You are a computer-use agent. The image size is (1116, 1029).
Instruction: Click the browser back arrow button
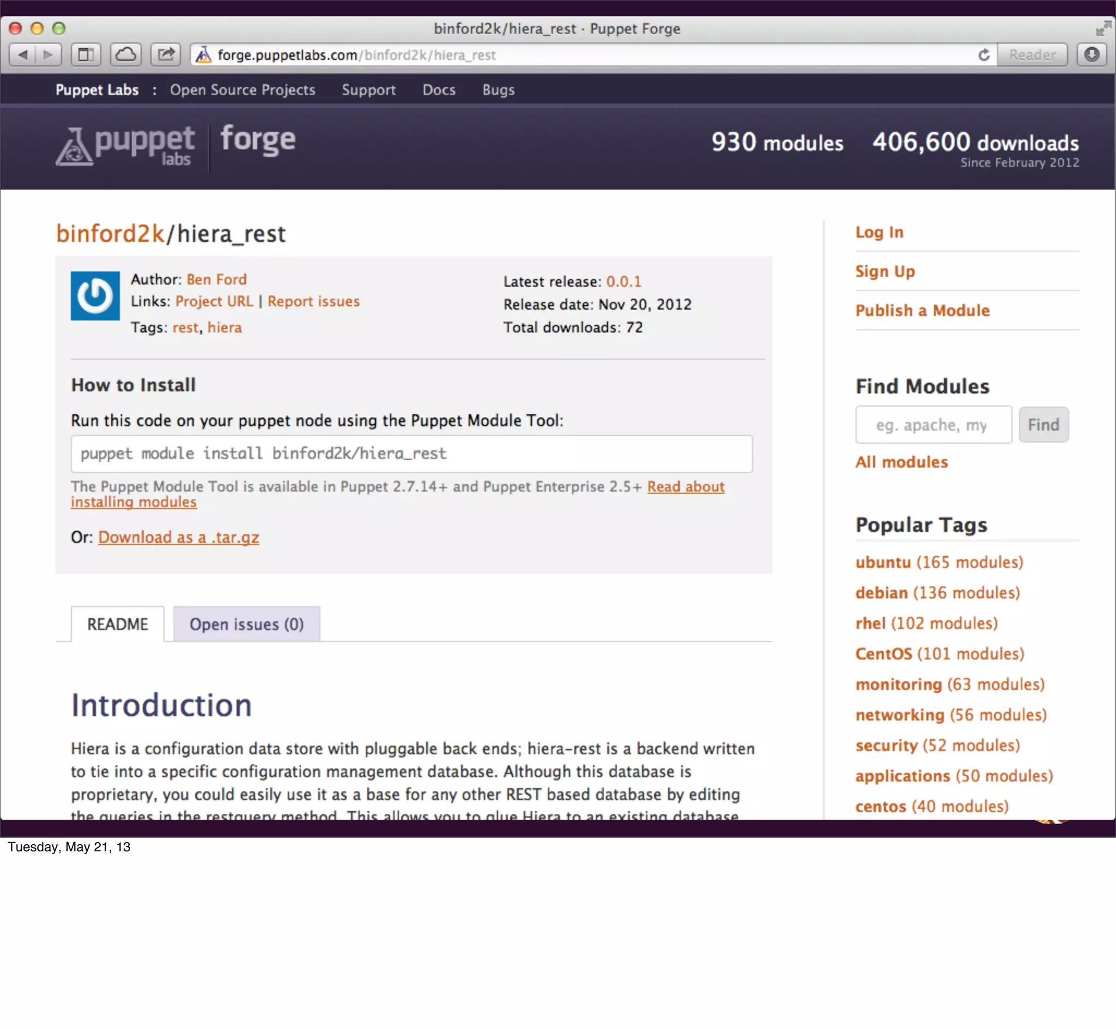[x=23, y=55]
